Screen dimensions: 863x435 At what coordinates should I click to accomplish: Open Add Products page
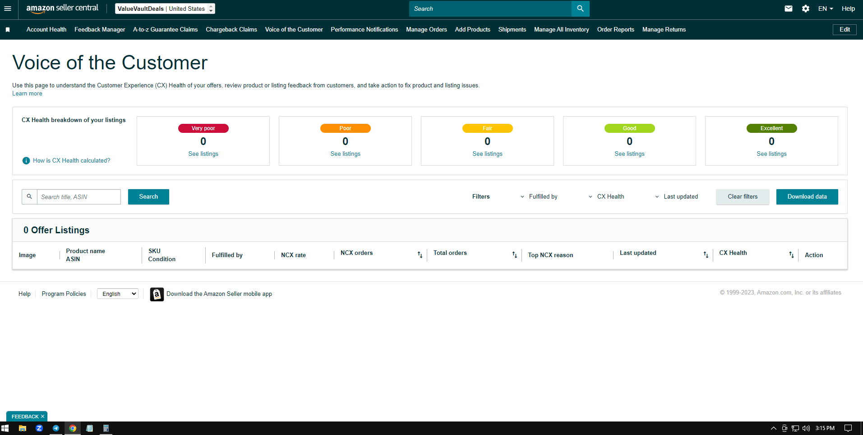coord(473,30)
